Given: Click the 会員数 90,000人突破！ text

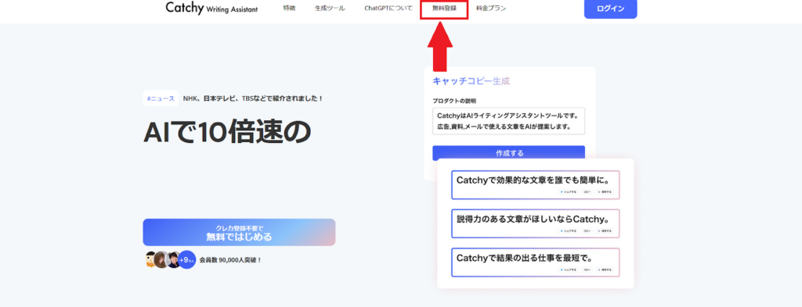Looking at the screenshot, I should click(x=231, y=259).
